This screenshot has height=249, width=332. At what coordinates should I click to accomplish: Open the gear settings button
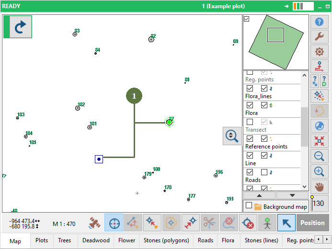319,51
